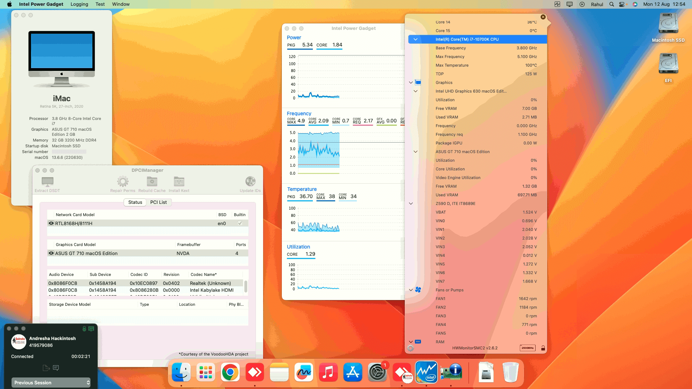The width and height of the screenshot is (692, 389).
Task: Toggle Builtin checkbox for en0
Action: pos(240,223)
